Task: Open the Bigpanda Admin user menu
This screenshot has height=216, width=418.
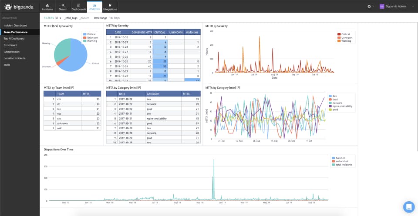Action: 396,7
